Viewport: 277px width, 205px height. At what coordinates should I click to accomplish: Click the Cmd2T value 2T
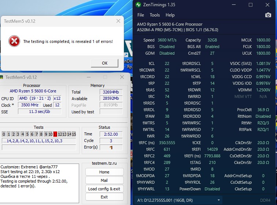(212, 53)
